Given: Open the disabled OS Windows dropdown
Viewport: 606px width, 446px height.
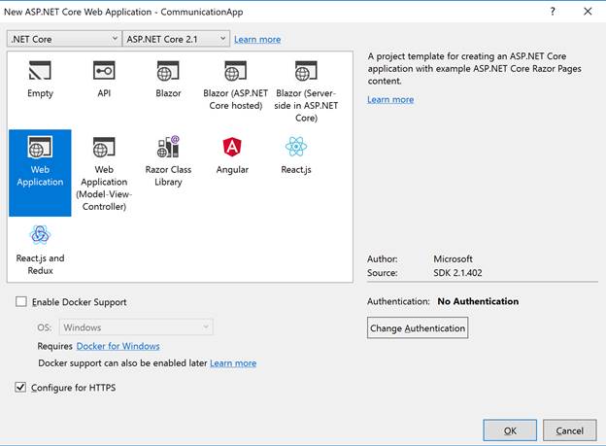Looking at the screenshot, I should [136, 327].
